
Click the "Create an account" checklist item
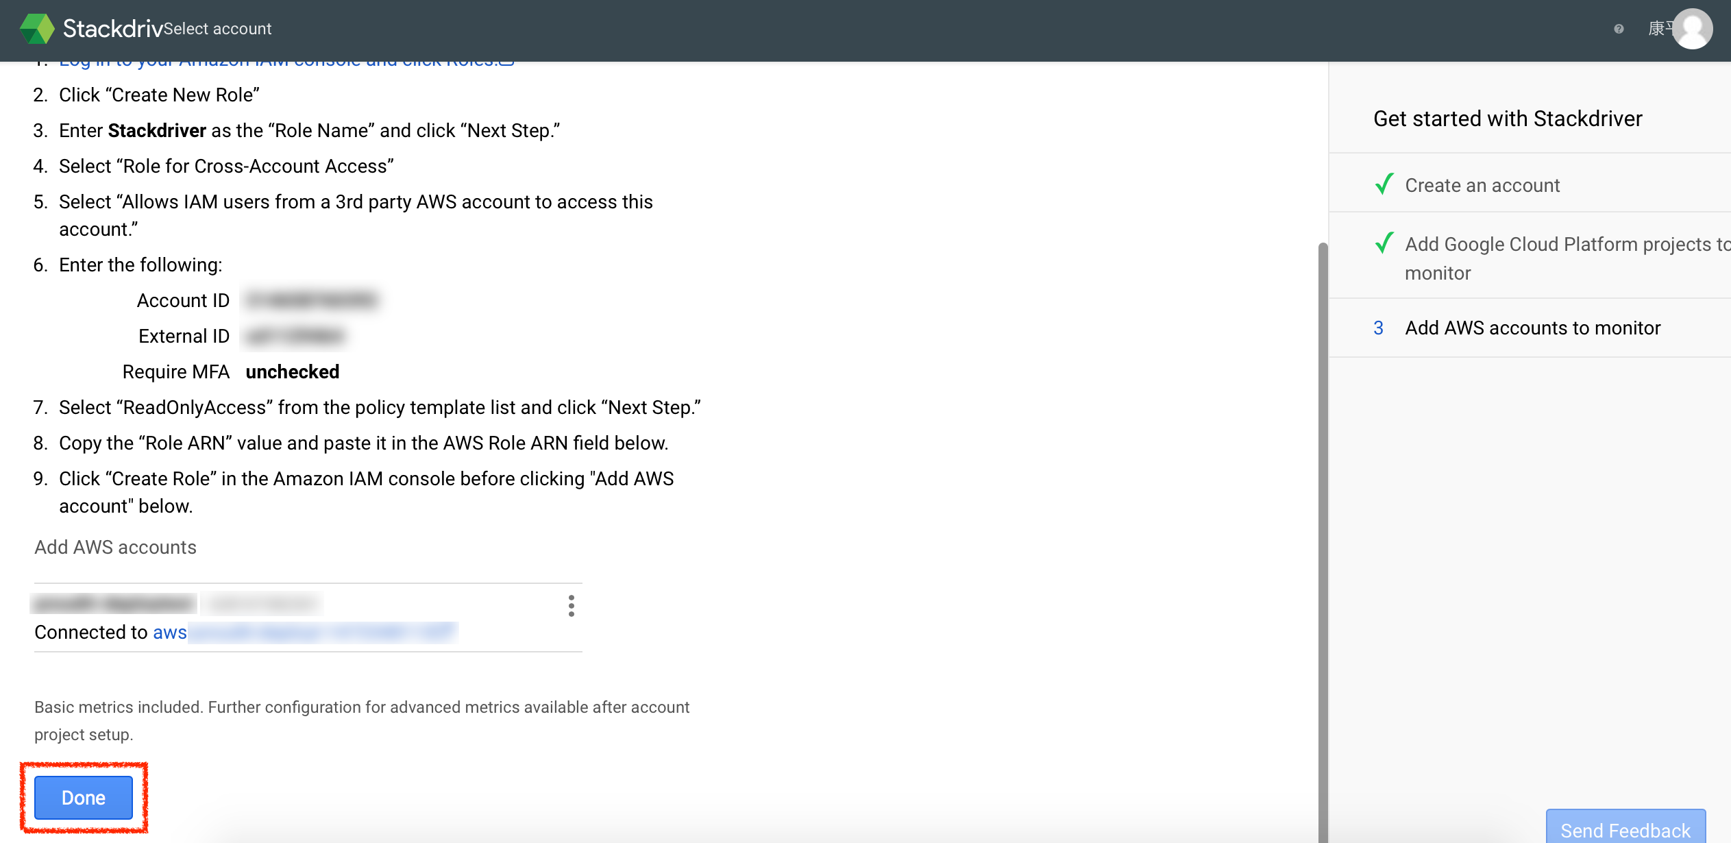point(1482,185)
